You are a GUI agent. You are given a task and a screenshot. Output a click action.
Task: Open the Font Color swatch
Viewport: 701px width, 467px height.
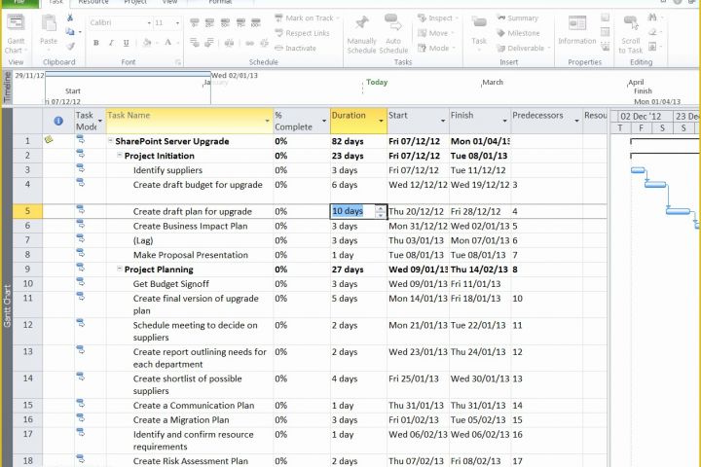[x=168, y=43]
